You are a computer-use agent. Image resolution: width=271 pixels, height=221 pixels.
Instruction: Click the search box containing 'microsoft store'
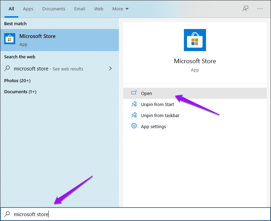[135, 214]
